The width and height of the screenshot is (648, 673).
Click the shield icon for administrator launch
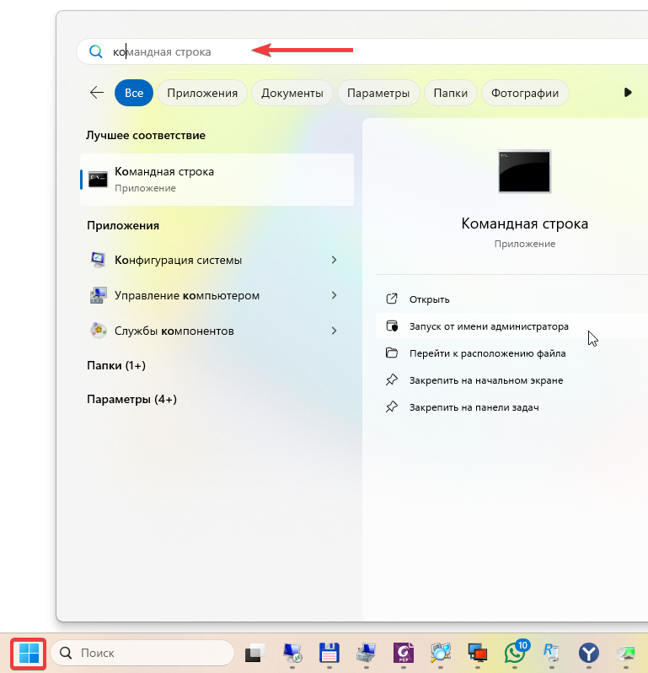[392, 326]
